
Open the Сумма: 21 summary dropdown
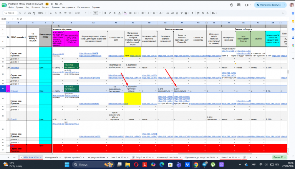(279, 158)
